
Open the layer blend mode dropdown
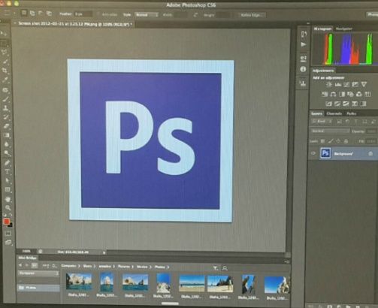330,131
